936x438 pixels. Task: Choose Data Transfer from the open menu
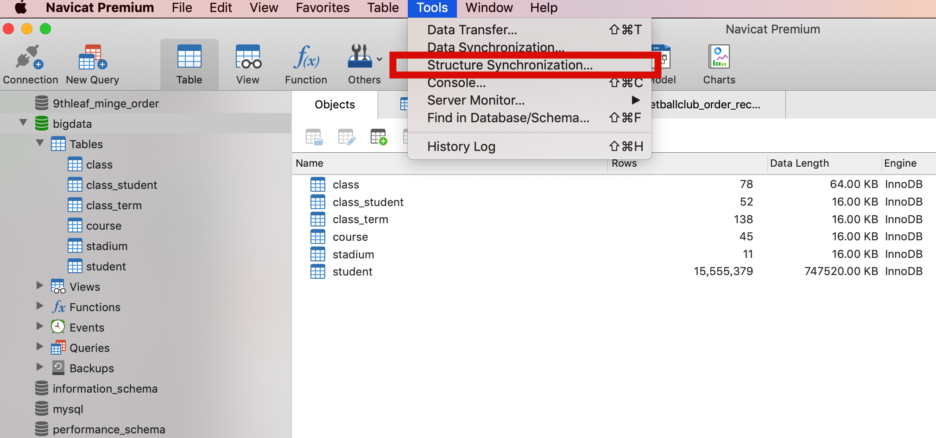pyautogui.click(x=472, y=29)
